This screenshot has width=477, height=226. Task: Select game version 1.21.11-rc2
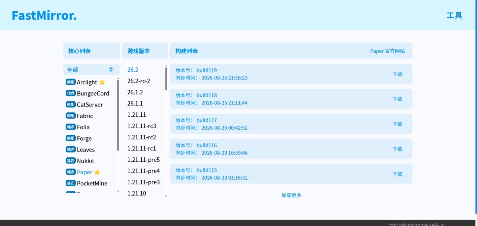pyautogui.click(x=142, y=137)
